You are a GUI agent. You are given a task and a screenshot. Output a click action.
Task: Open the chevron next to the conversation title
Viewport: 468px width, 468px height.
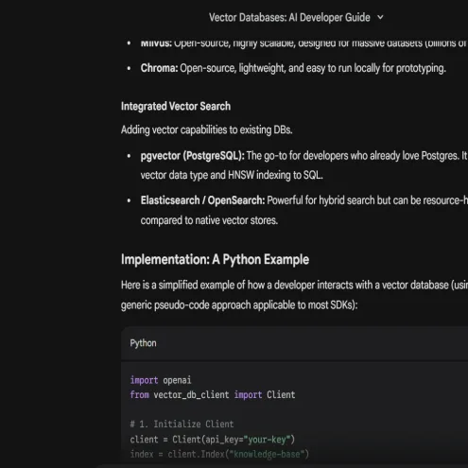tap(380, 17)
